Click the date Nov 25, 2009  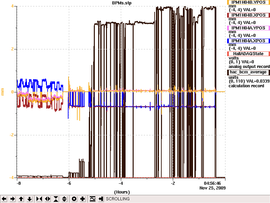pos(213,188)
